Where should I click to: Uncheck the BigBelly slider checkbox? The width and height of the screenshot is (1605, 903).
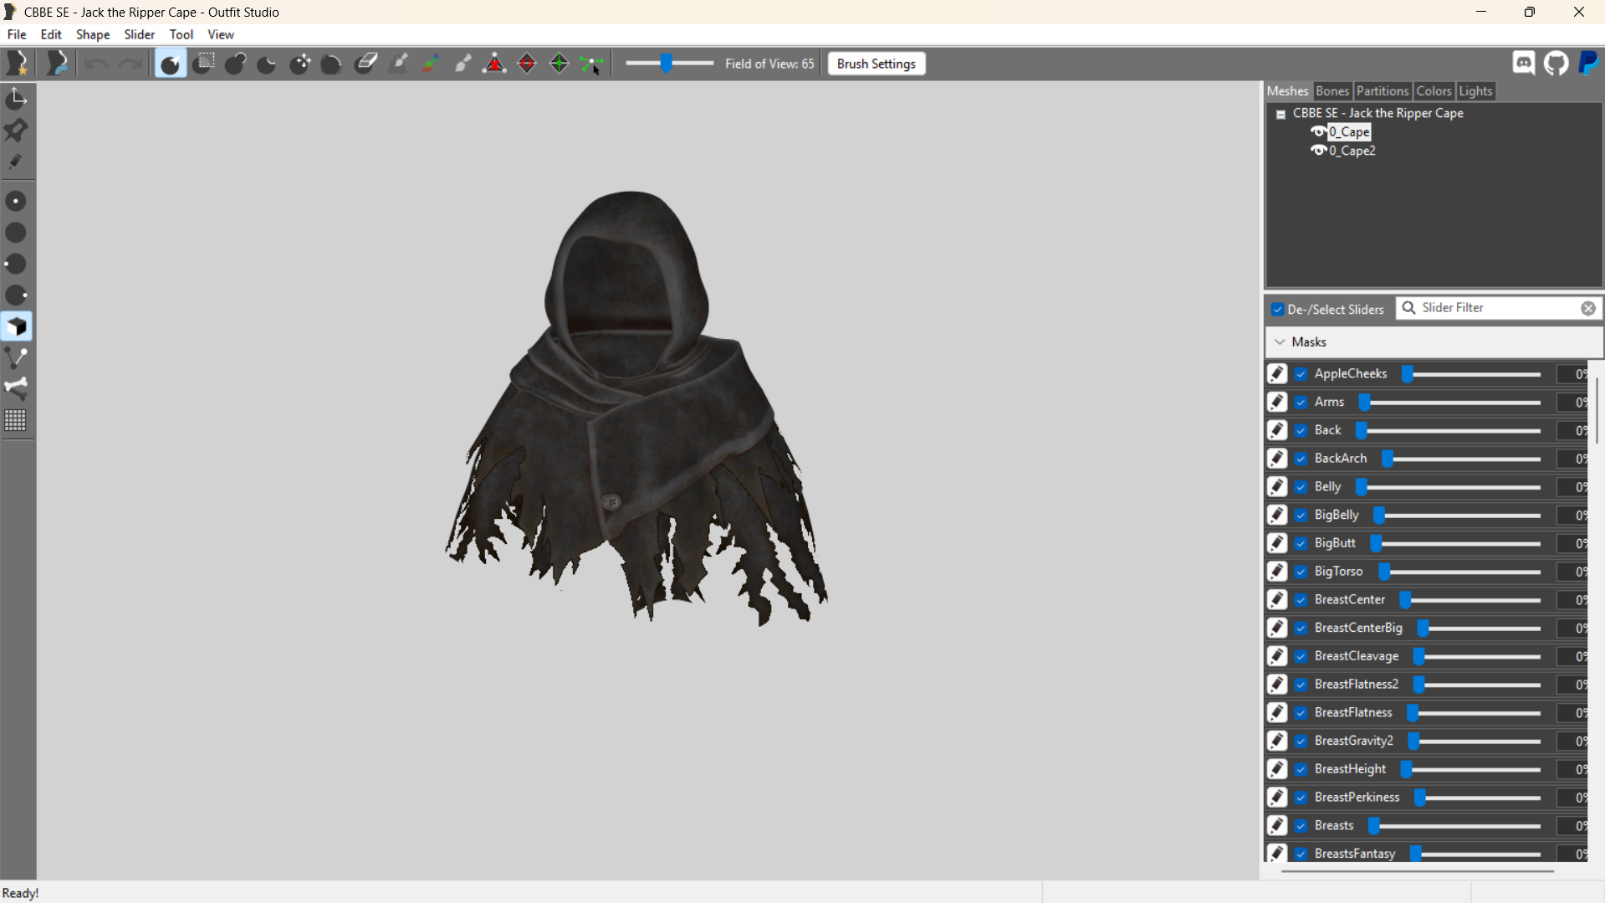point(1301,516)
